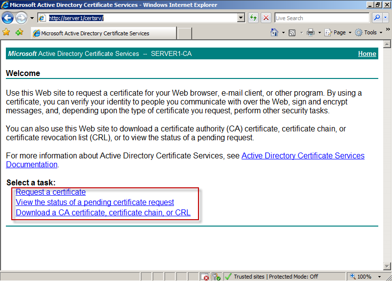Click the red X Stop button

266,18
